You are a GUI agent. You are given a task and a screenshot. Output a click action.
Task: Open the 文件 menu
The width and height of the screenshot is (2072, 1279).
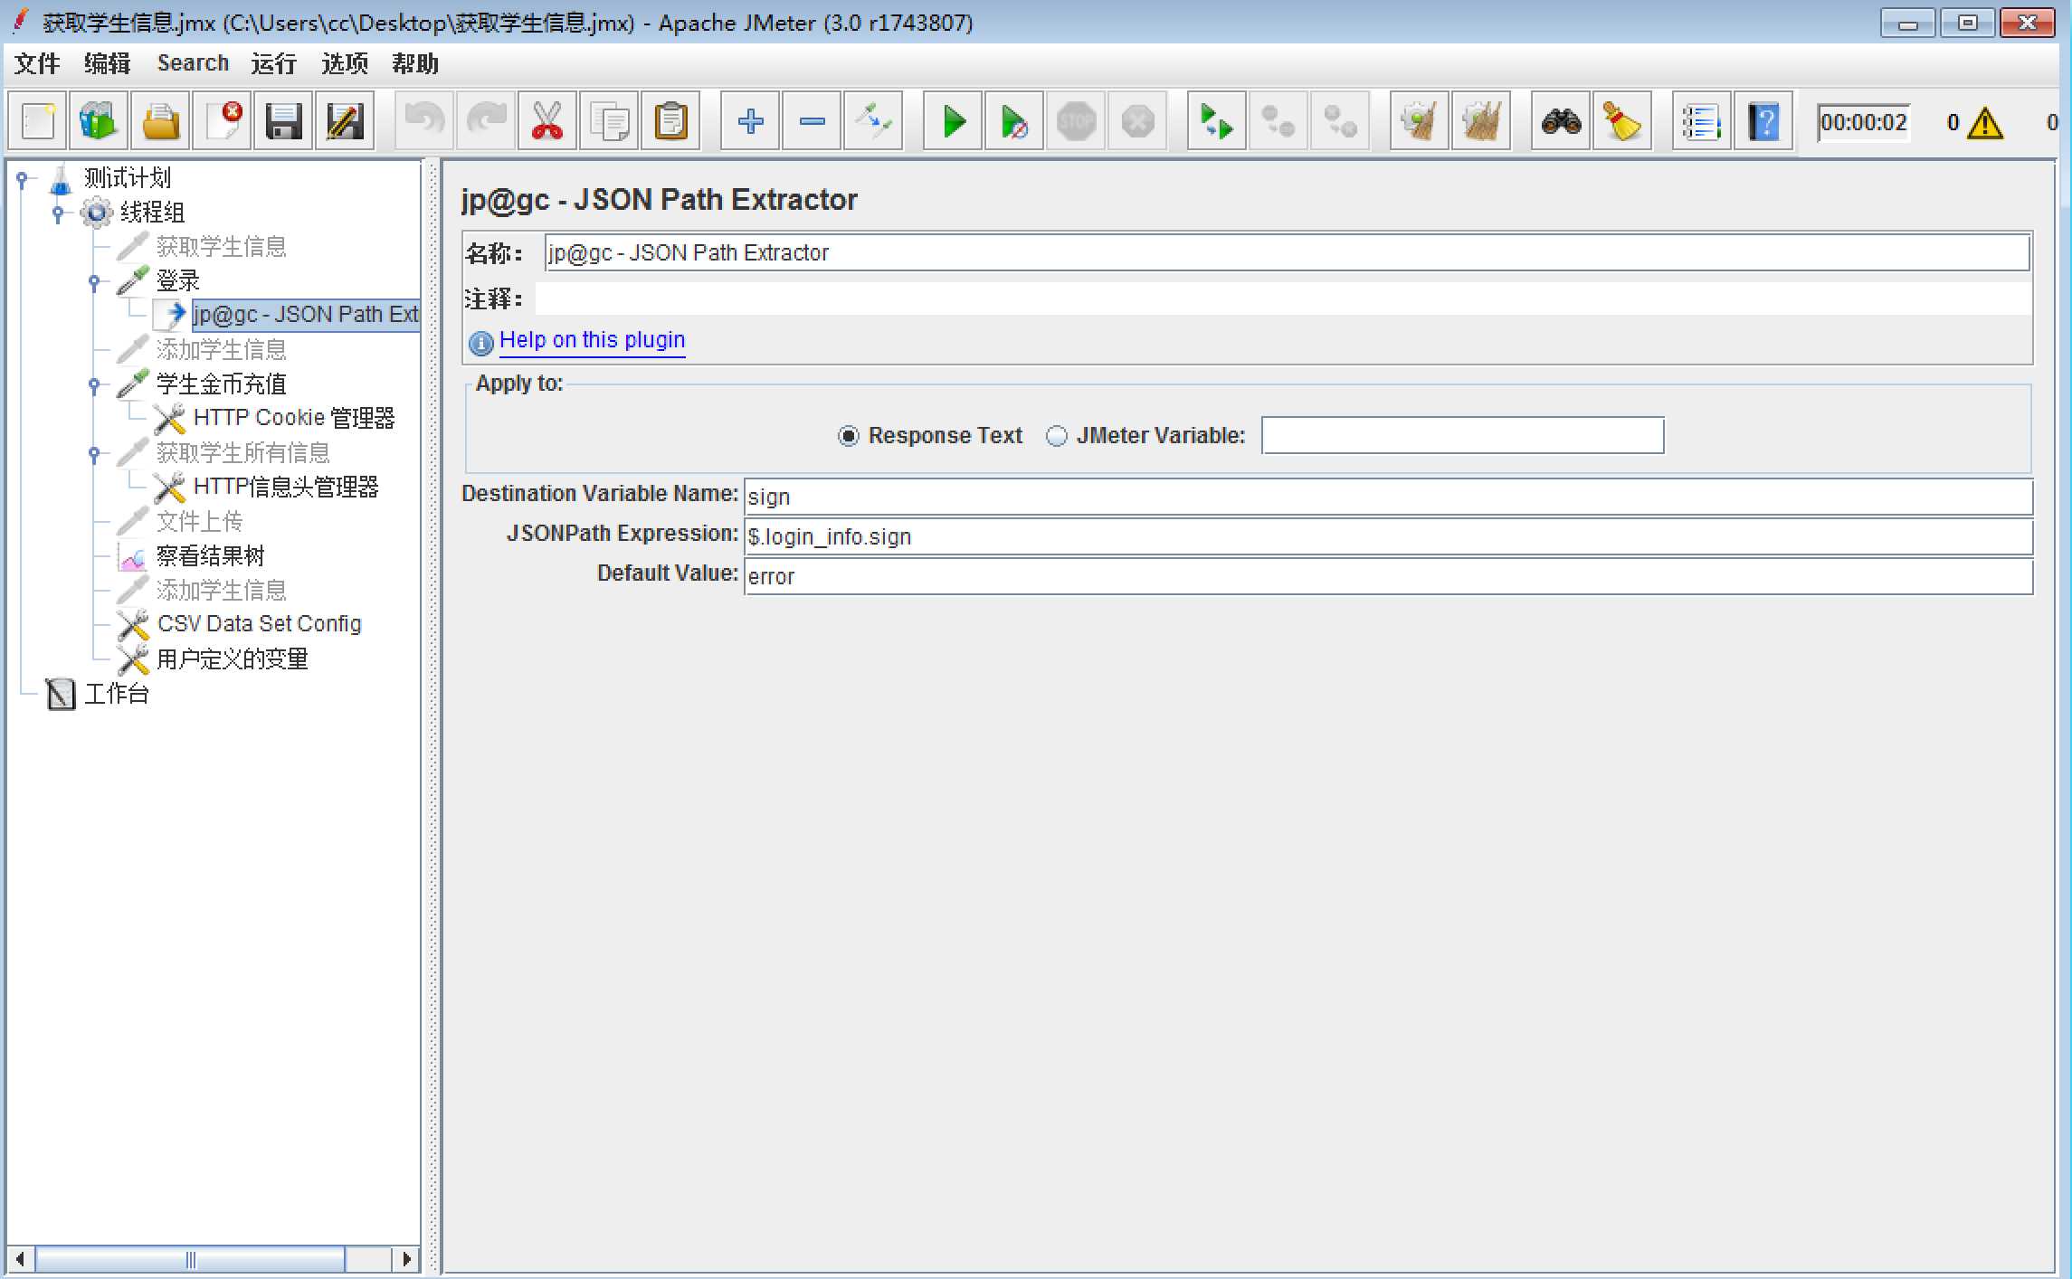pyautogui.click(x=37, y=63)
